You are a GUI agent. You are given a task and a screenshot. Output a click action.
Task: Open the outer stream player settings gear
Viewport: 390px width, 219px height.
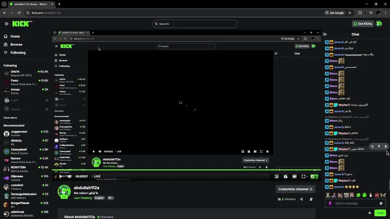pyautogui.click(x=312, y=176)
